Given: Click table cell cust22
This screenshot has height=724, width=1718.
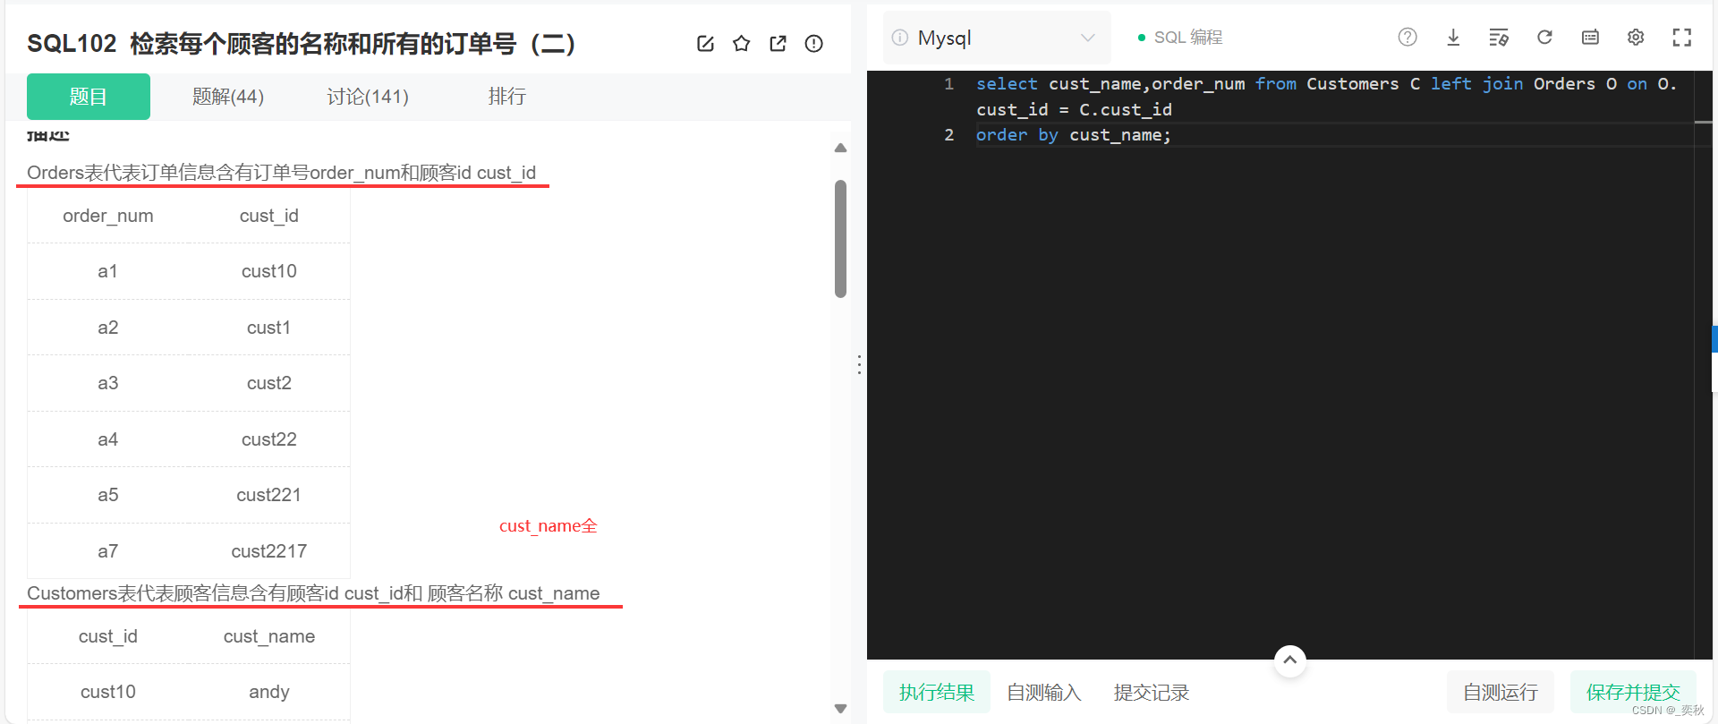Looking at the screenshot, I should [269, 439].
